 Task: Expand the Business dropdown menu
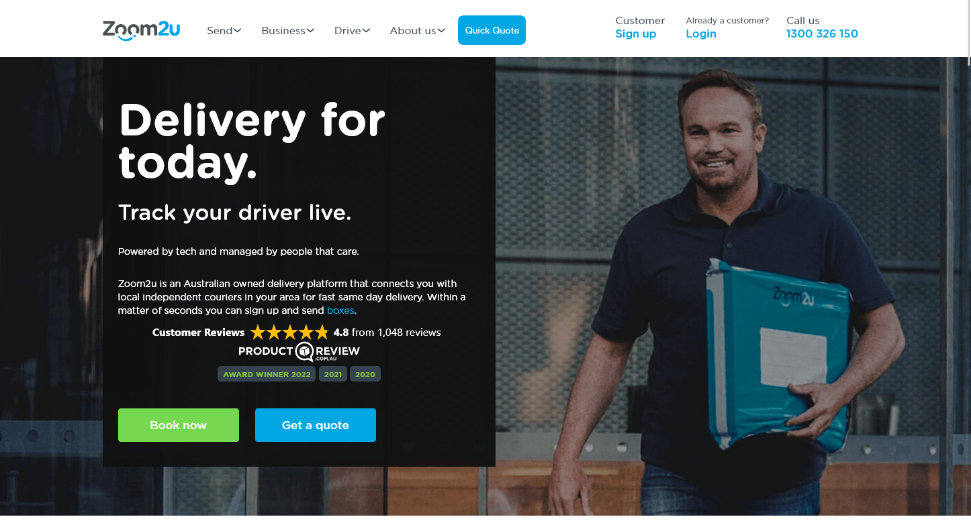click(x=288, y=30)
